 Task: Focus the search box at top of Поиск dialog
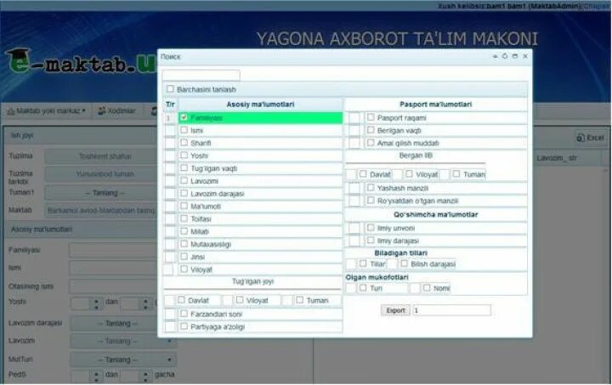201,75
